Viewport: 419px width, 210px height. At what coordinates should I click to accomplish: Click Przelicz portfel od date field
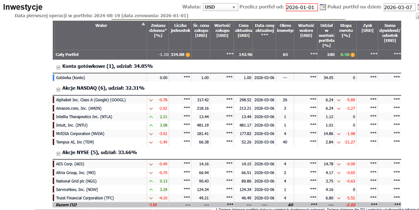point(302,7)
